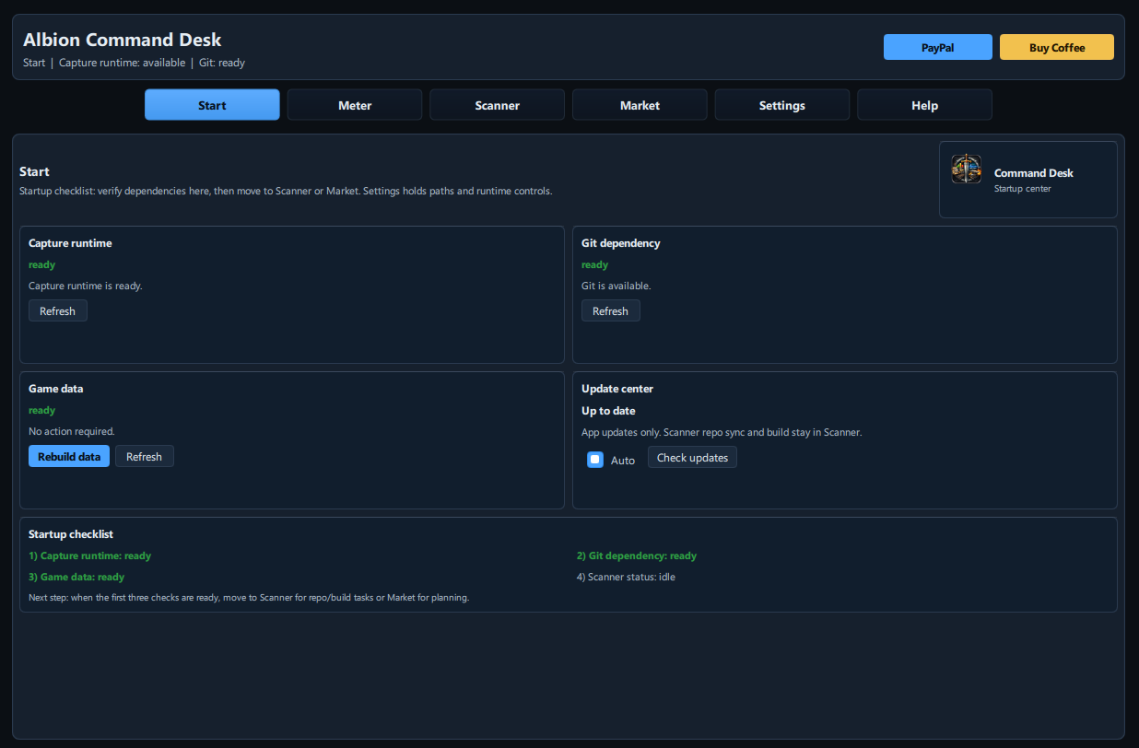This screenshot has width=1139, height=748.
Task: Open the Help tab
Action: (x=924, y=104)
